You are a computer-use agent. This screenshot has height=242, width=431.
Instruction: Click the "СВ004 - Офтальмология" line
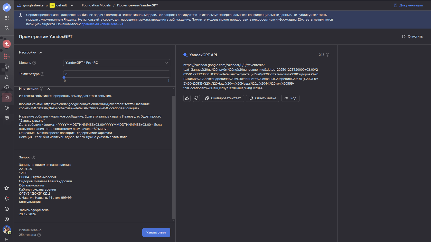(38, 177)
